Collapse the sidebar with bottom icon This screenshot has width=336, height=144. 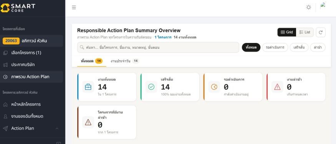[x=58, y=143]
